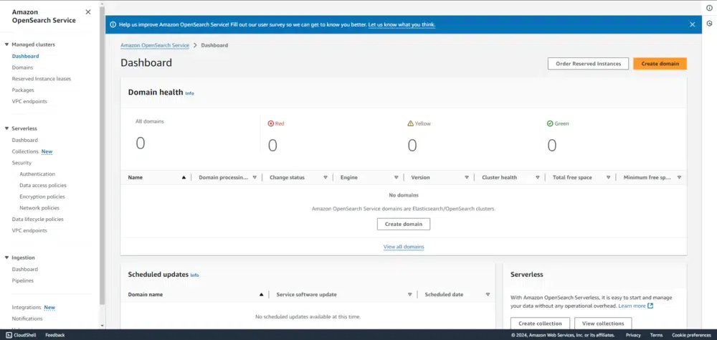Open the Ingestion Dashboard
This screenshot has height=340, width=717.
24,270
